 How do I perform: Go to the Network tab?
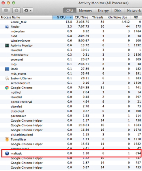point(134,11)
